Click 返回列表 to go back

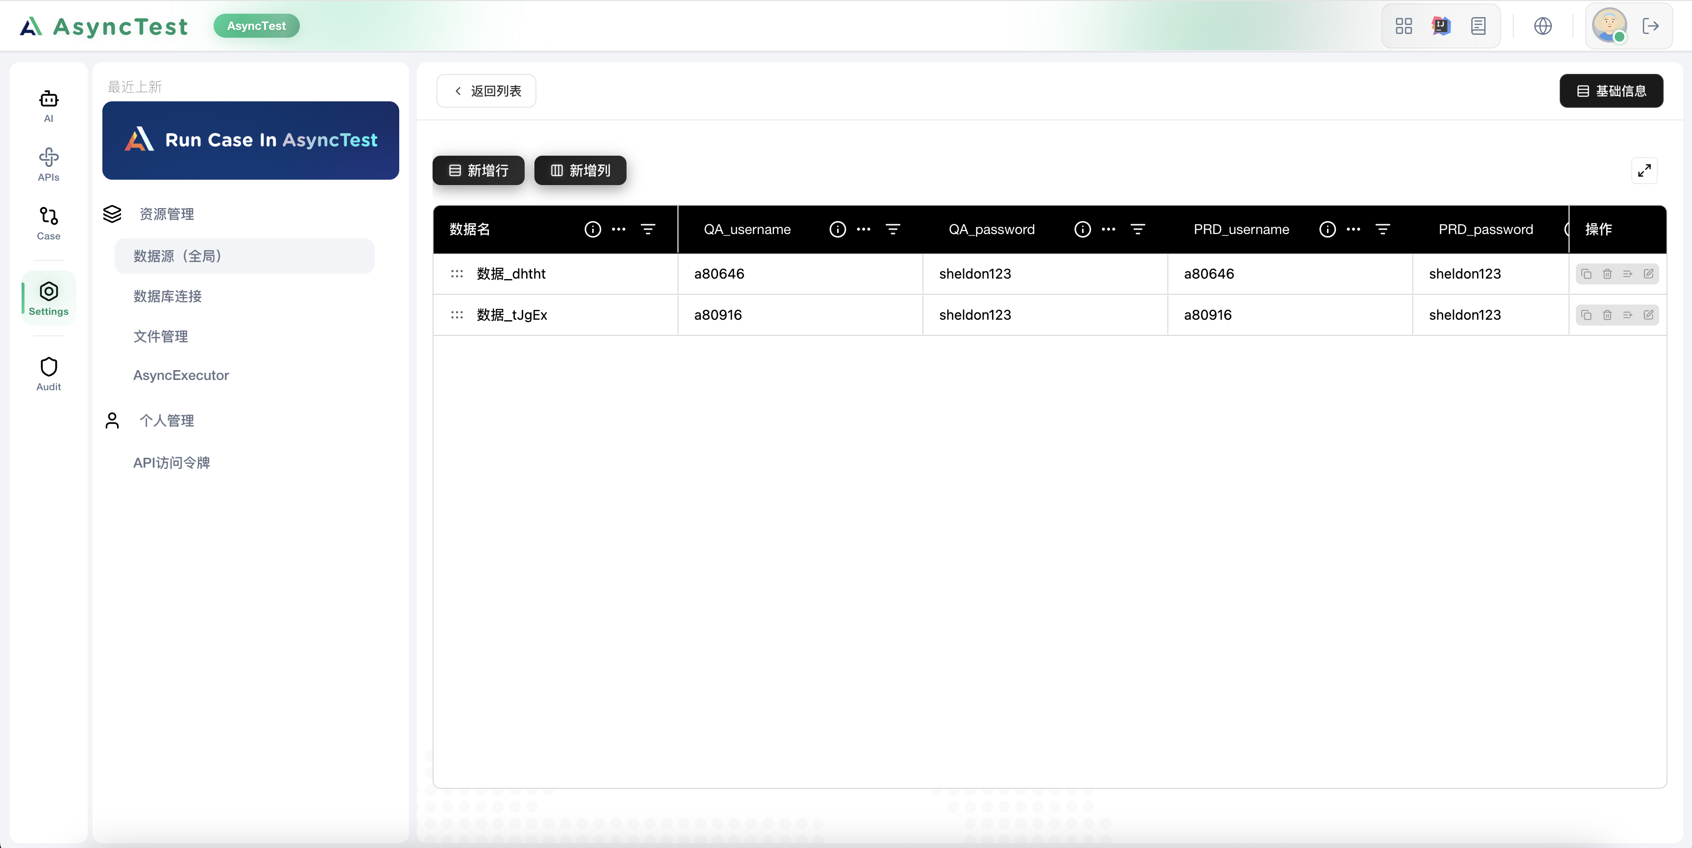pos(487,91)
